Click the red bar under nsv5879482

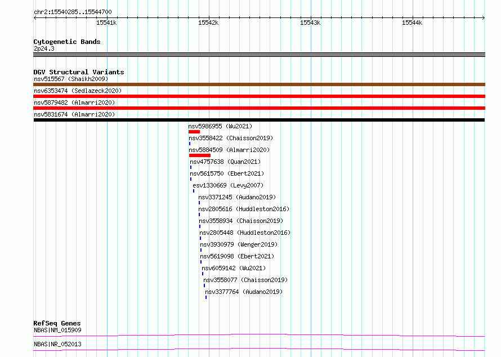[259, 108]
